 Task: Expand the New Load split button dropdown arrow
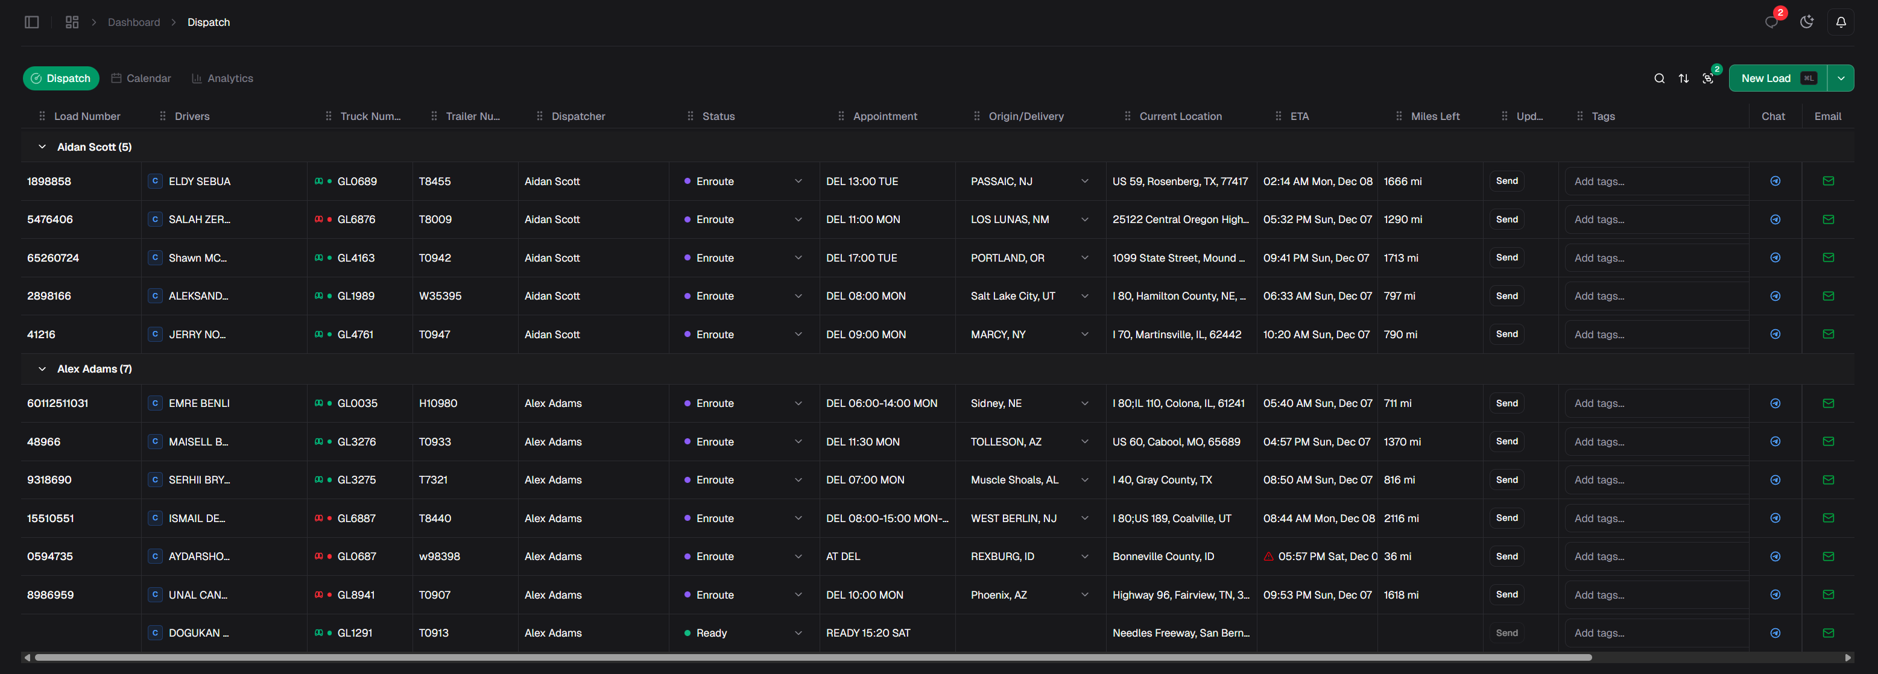pyautogui.click(x=1841, y=78)
